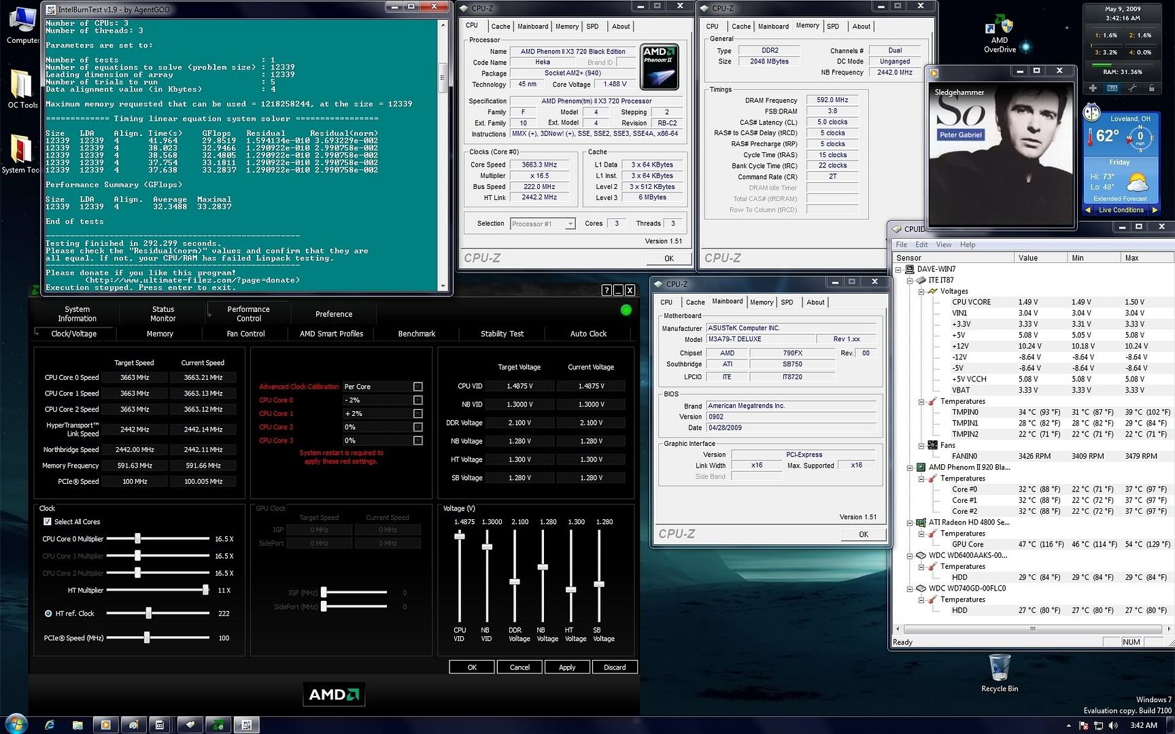The height and width of the screenshot is (734, 1175).
Task: Click the WeatherBug logo icon
Action: [1092, 113]
